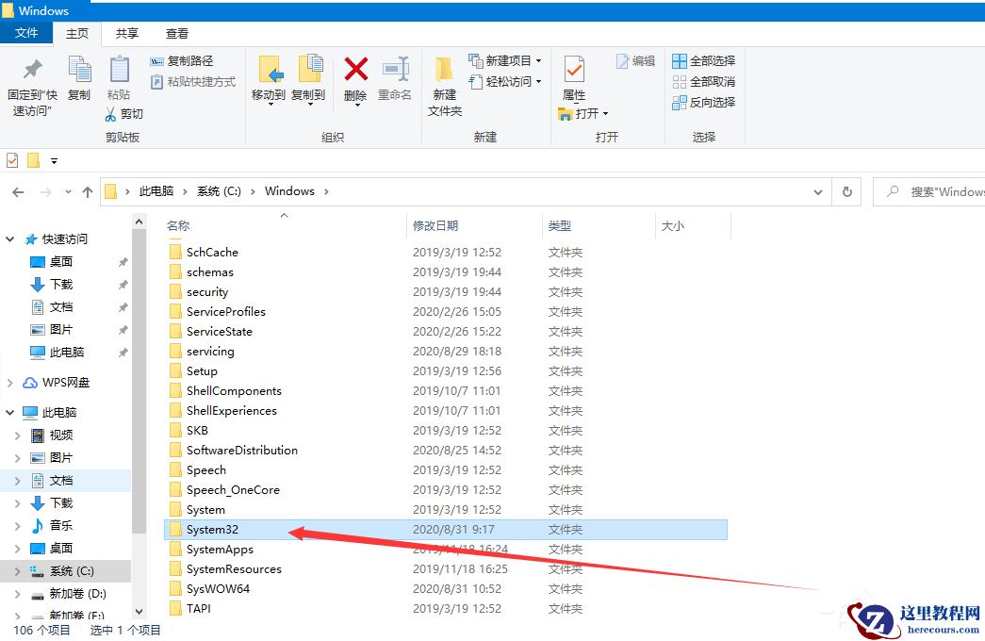Open the 新建项目 (New item) dropdown

point(506,59)
